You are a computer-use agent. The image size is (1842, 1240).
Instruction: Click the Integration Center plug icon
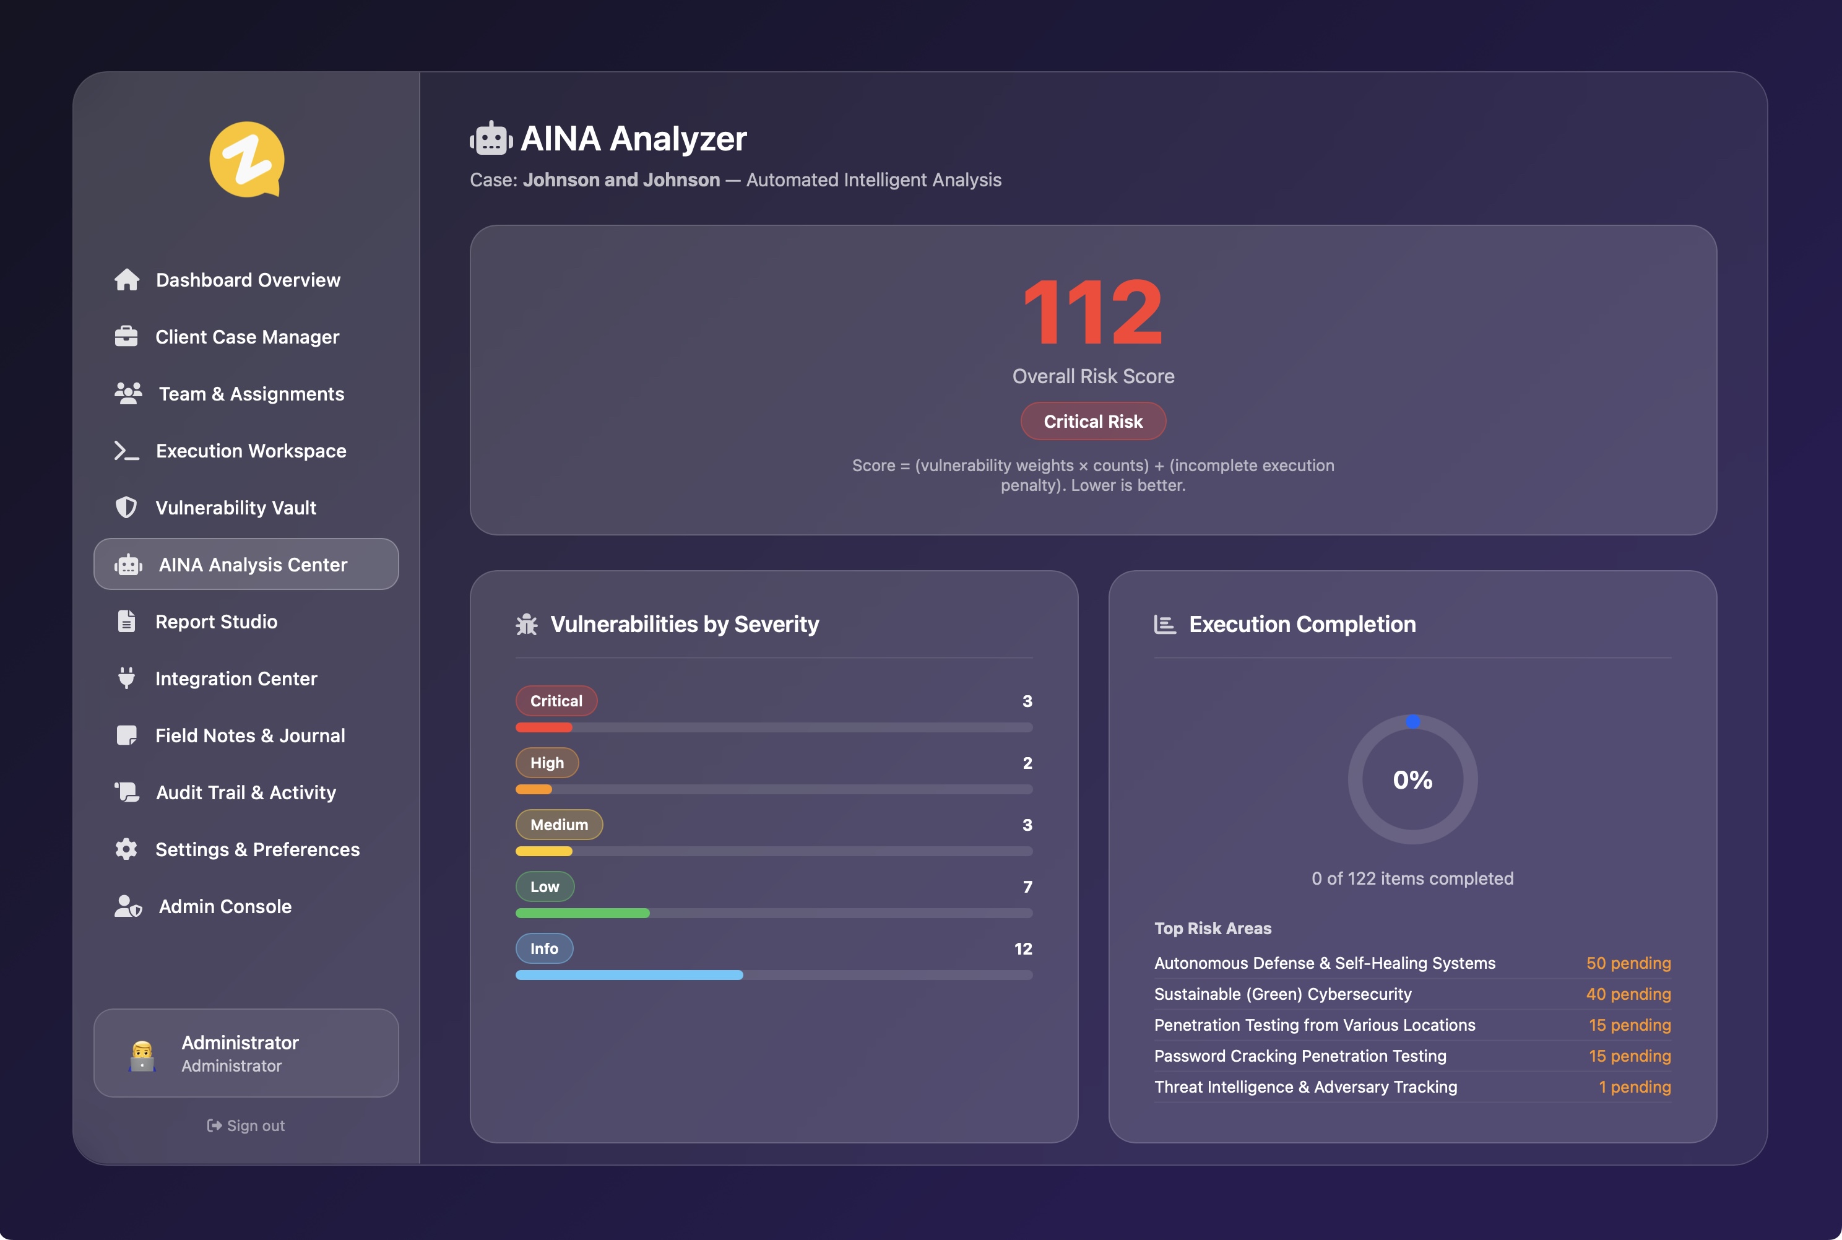pos(126,679)
